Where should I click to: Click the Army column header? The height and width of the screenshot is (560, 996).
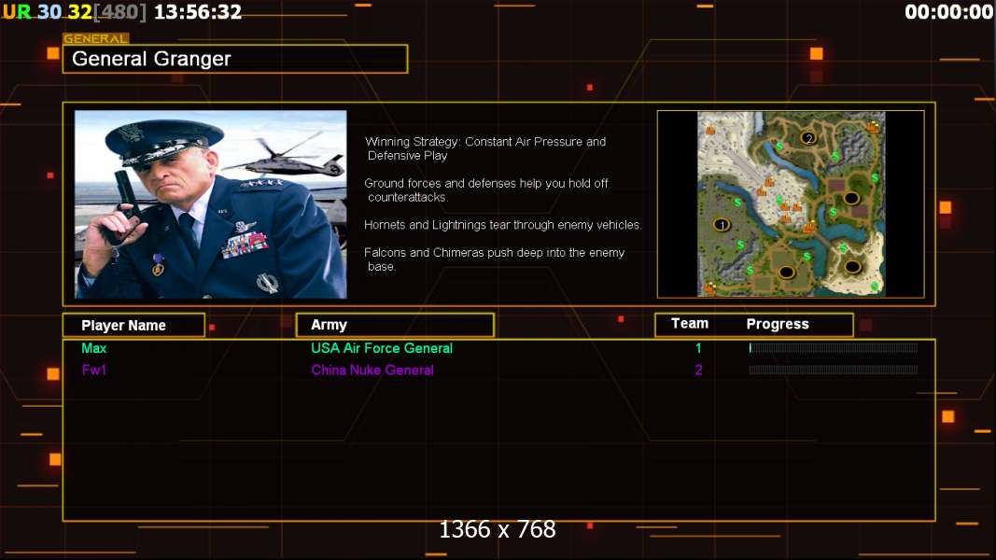click(x=395, y=325)
